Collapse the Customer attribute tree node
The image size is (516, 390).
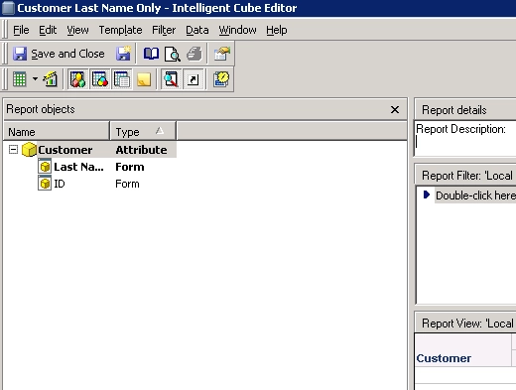[x=13, y=150]
